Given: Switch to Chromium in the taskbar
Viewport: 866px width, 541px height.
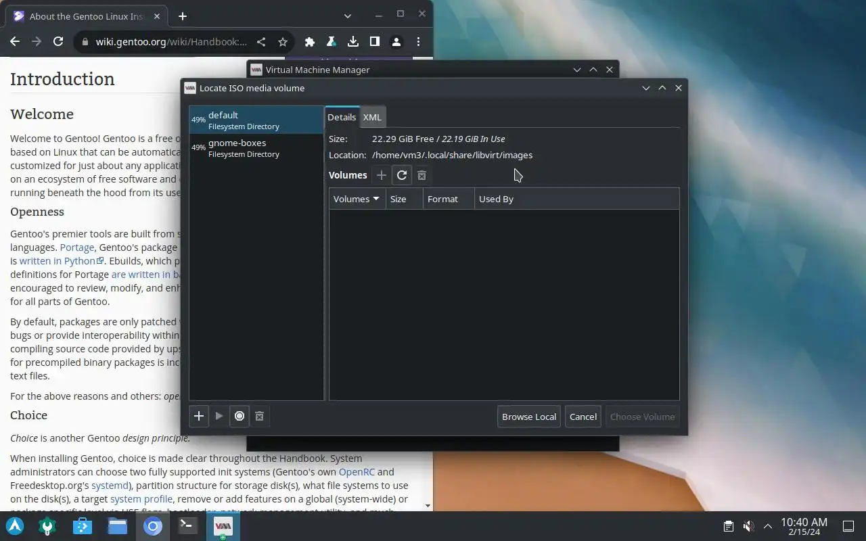Looking at the screenshot, I should (x=153, y=526).
